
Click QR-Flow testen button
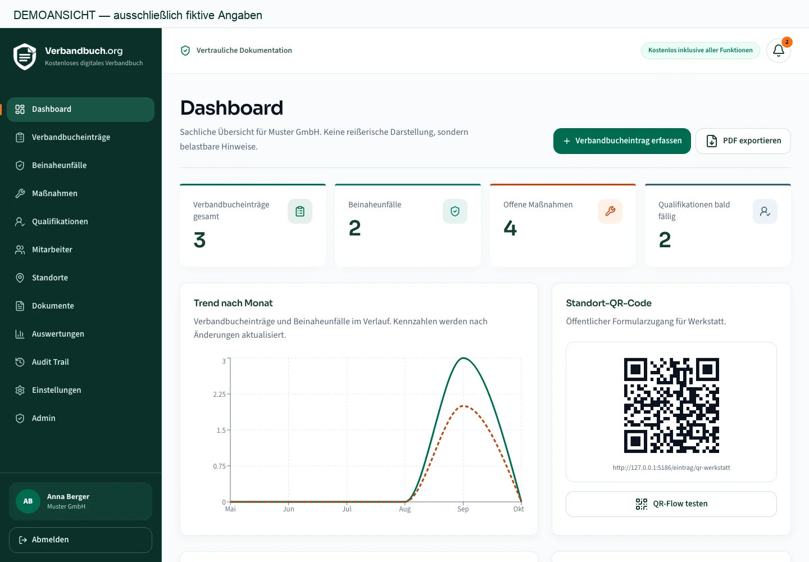click(x=671, y=504)
